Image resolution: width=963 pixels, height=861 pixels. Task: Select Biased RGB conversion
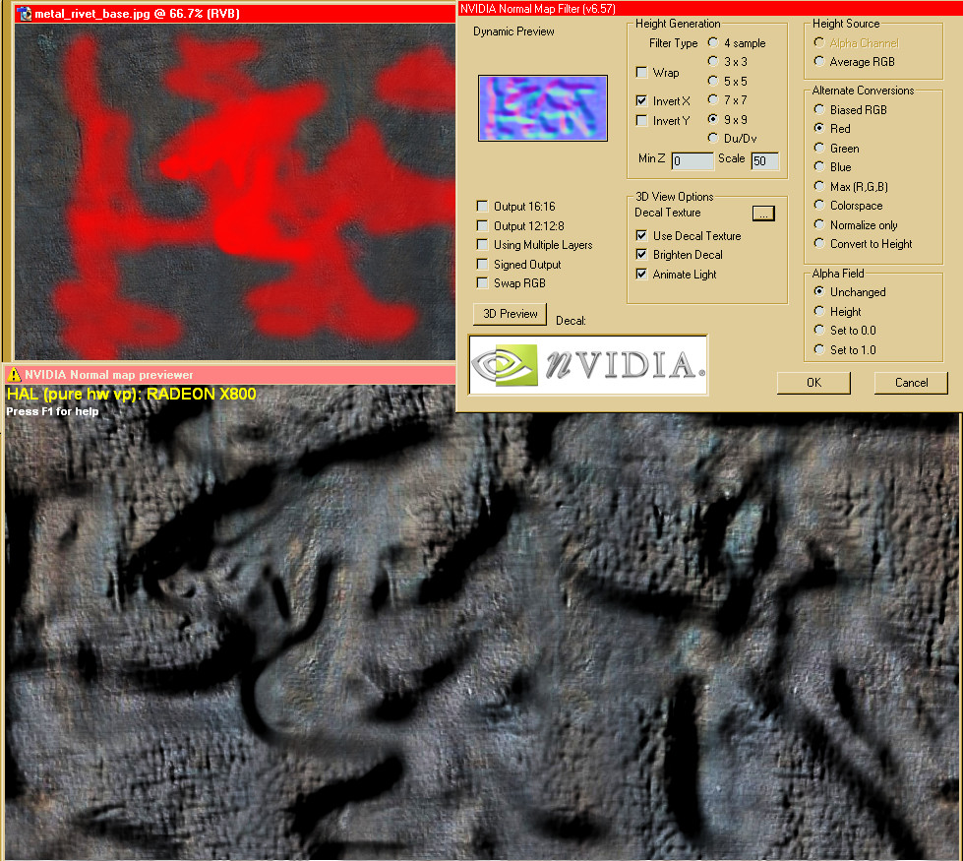pos(819,109)
